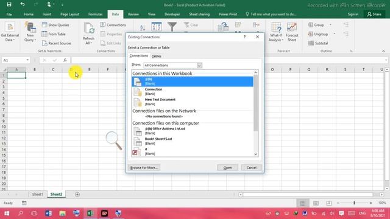Click the Share button

374,14
